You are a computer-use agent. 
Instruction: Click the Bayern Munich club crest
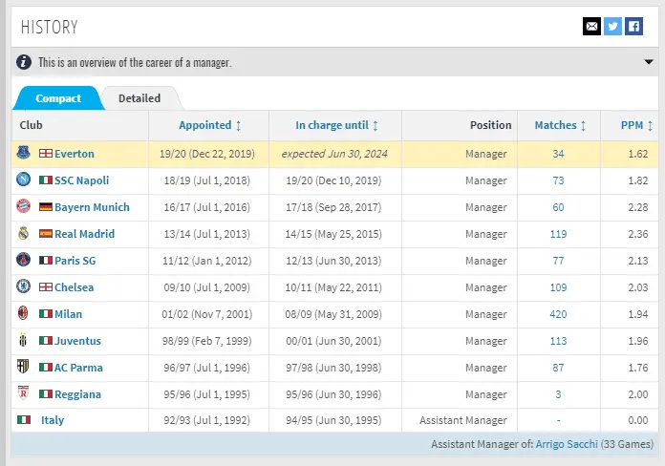pos(24,206)
